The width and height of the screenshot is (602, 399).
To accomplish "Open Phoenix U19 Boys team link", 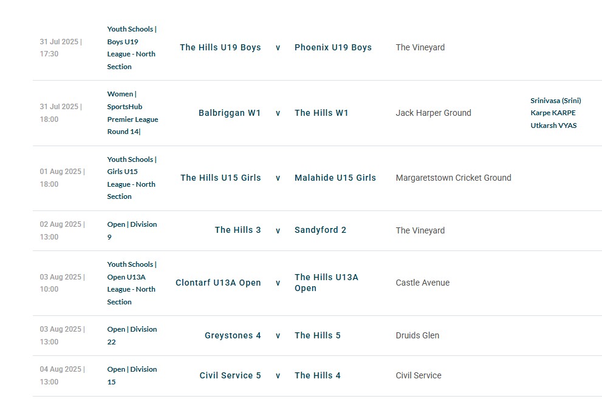I will [333, 47].
